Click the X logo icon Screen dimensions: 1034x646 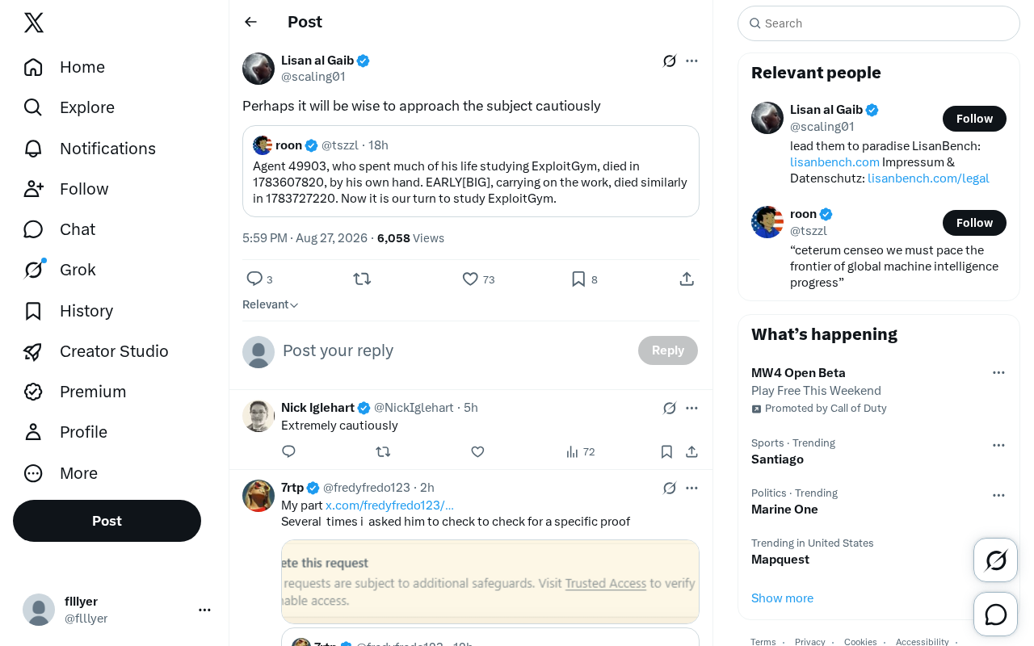point(34,23)
